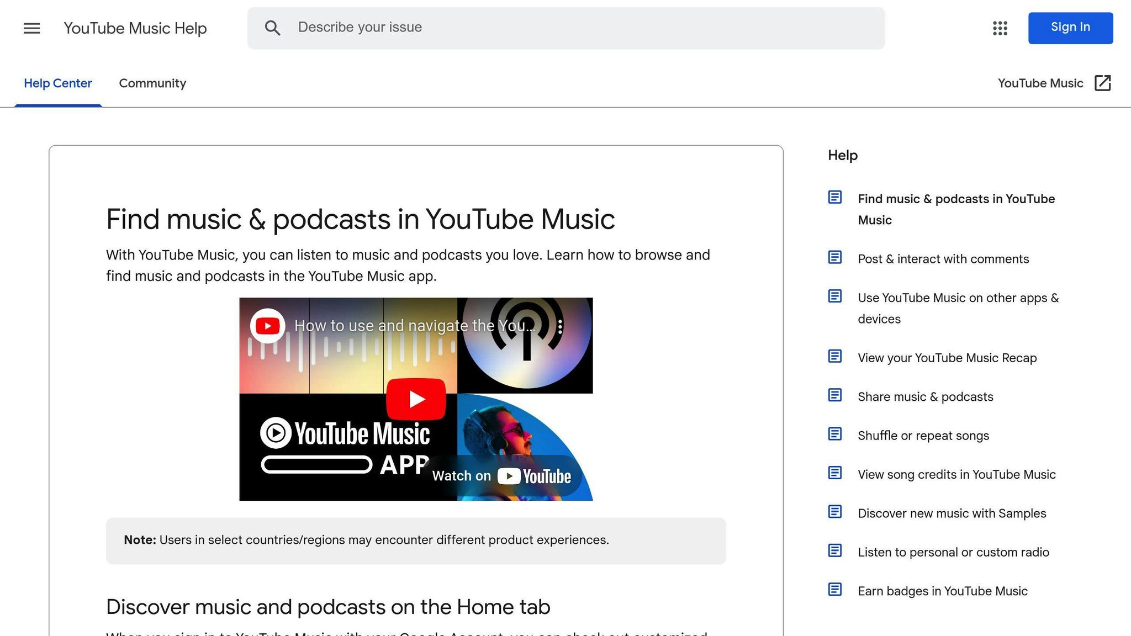The height and width of the screenshot is (636, 1131).
Task: Click the document icon beside 'View song credits'
Action: 834,473
